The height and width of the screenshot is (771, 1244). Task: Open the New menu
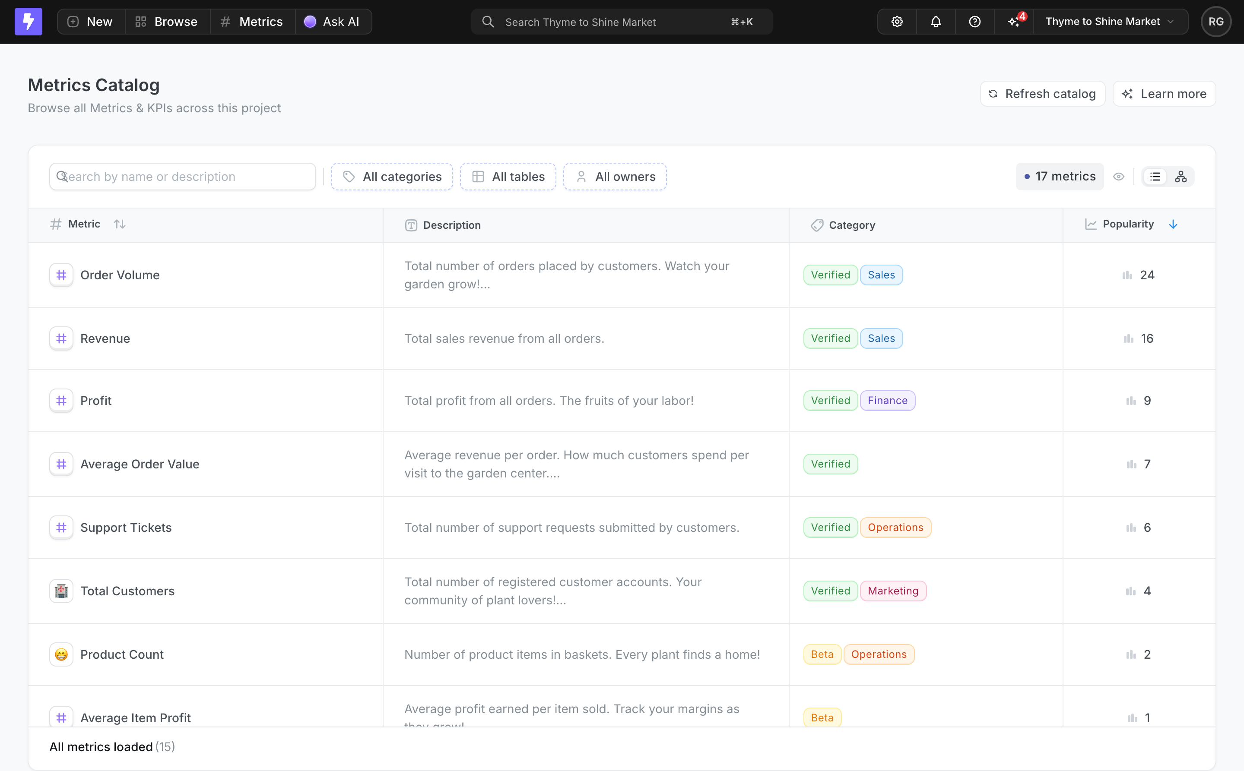click(91, 22)
